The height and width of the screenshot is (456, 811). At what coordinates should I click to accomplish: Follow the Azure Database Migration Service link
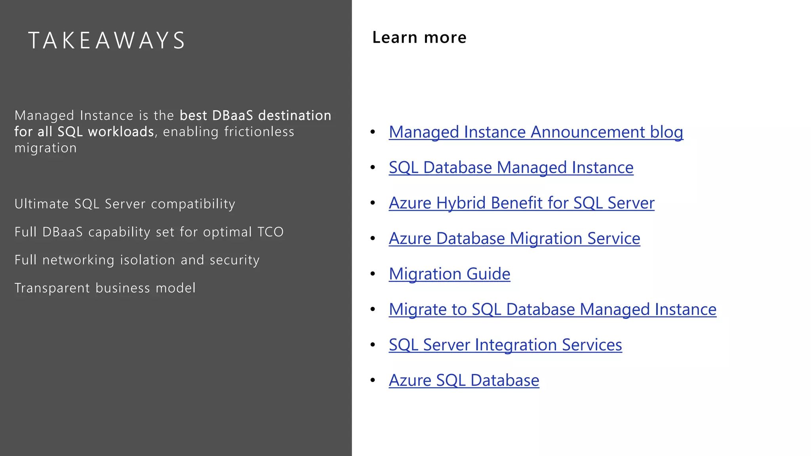(x=514, y=239)
